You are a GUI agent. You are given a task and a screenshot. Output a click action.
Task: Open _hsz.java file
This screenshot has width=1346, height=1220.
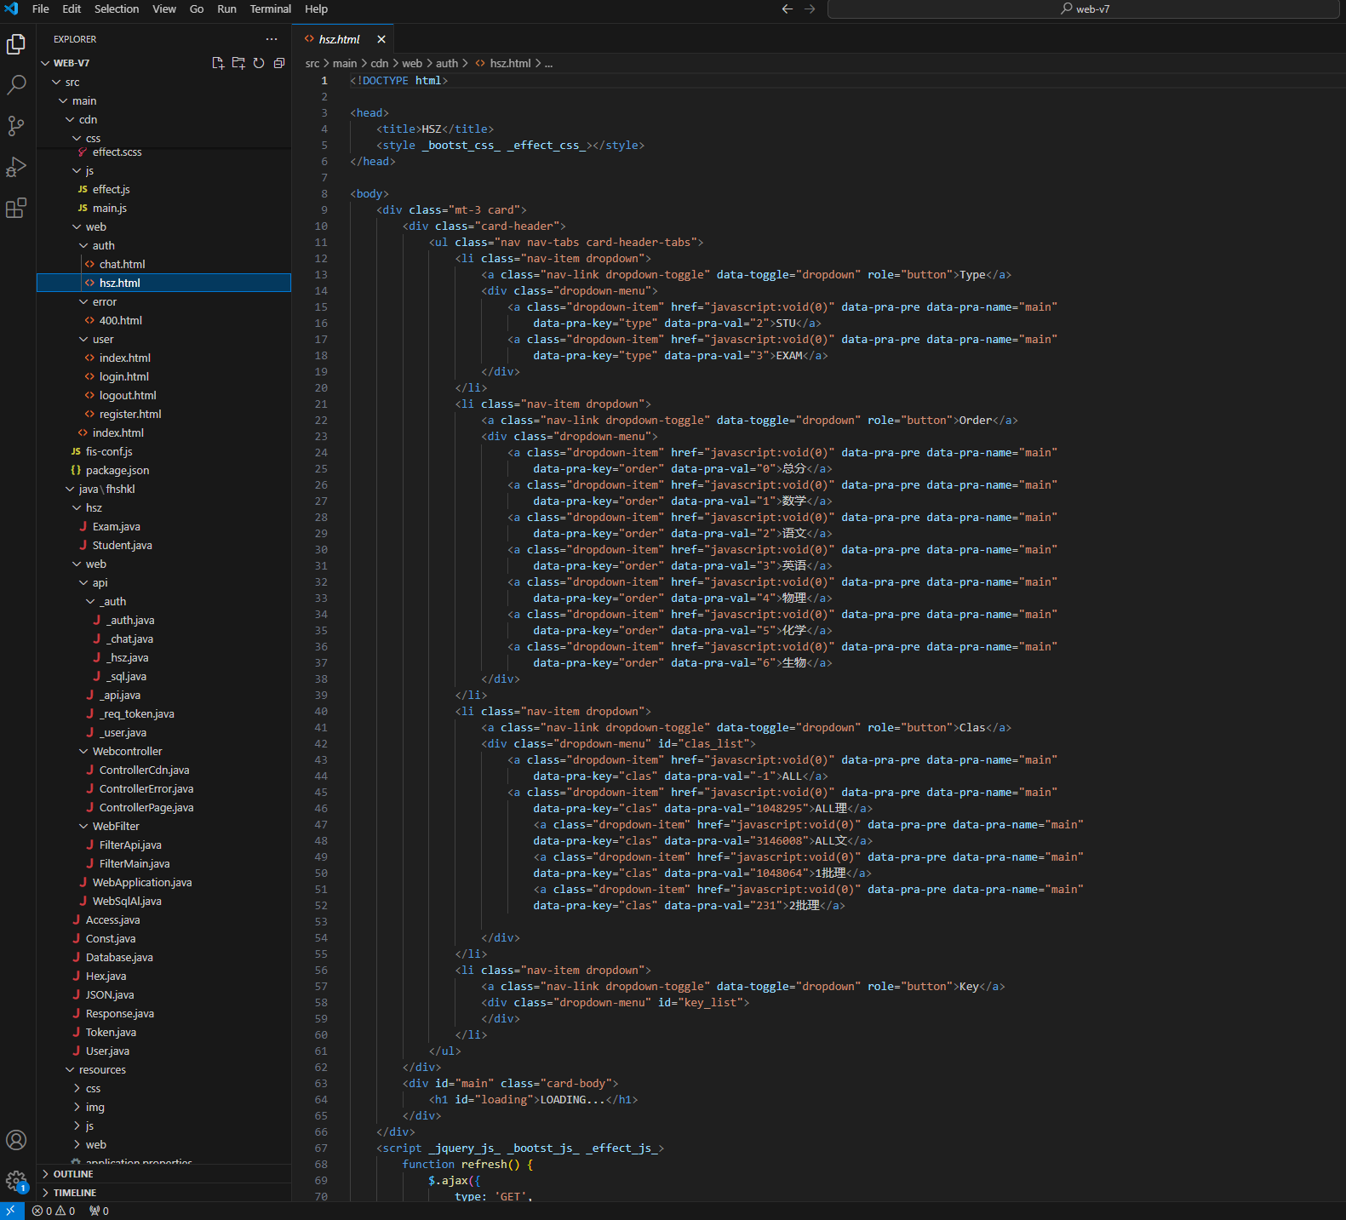pos(163,657)
